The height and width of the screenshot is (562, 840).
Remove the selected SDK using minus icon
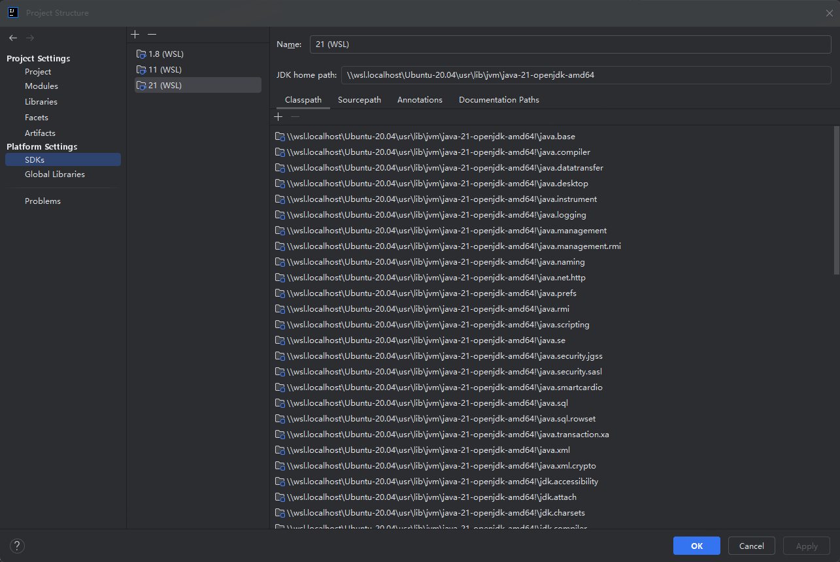[152, 34]
